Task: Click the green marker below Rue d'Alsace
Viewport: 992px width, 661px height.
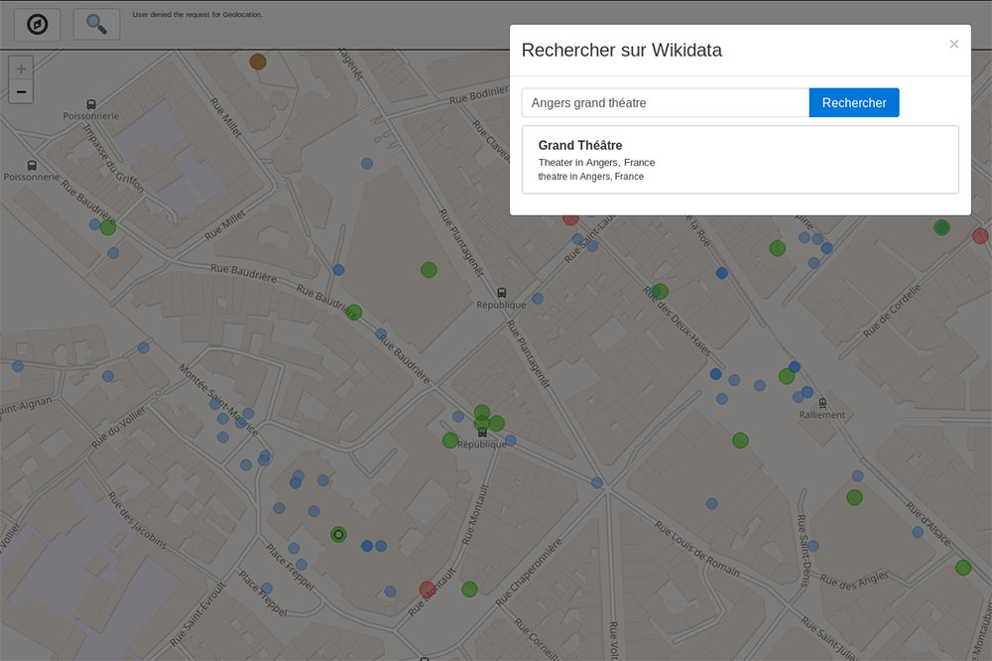Action: point(962,568)
